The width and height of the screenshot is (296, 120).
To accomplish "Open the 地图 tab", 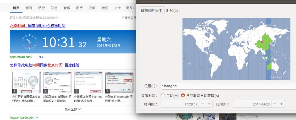I will [x=105, y=8].
